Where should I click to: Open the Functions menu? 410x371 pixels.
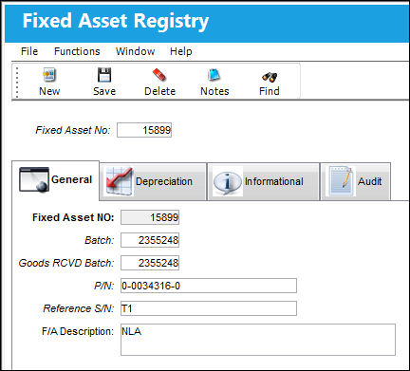(77, 51)
